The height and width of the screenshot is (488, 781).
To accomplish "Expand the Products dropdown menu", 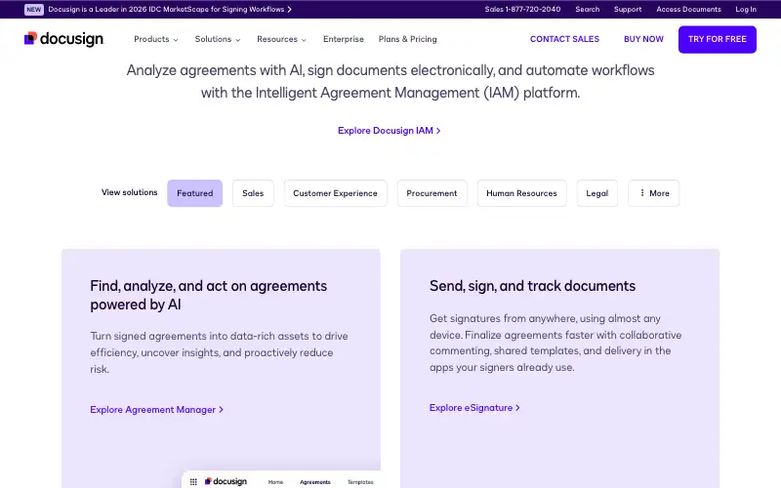I will [x=156, y=39].
